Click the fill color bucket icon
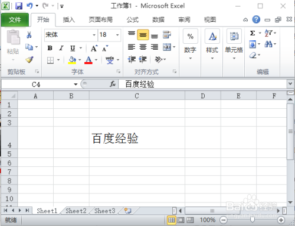The width and height of the screenshot is (295, 226). pyautogui.click(x=72, y=60)
